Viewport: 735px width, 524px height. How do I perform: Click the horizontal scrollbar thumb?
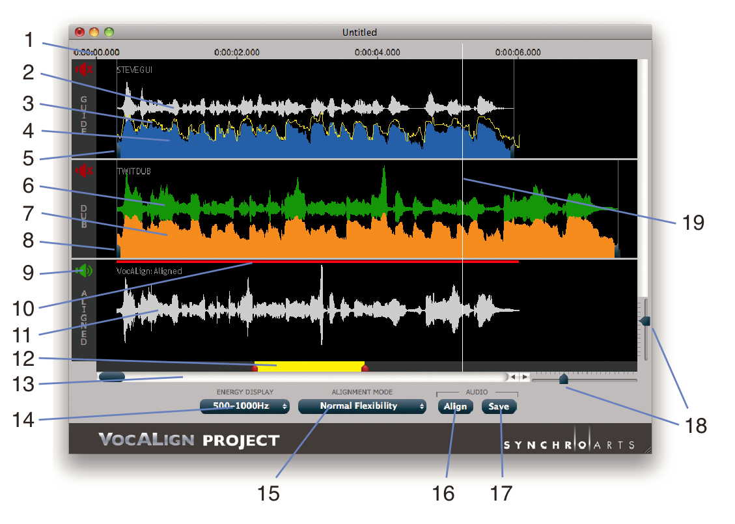(111, 377)
